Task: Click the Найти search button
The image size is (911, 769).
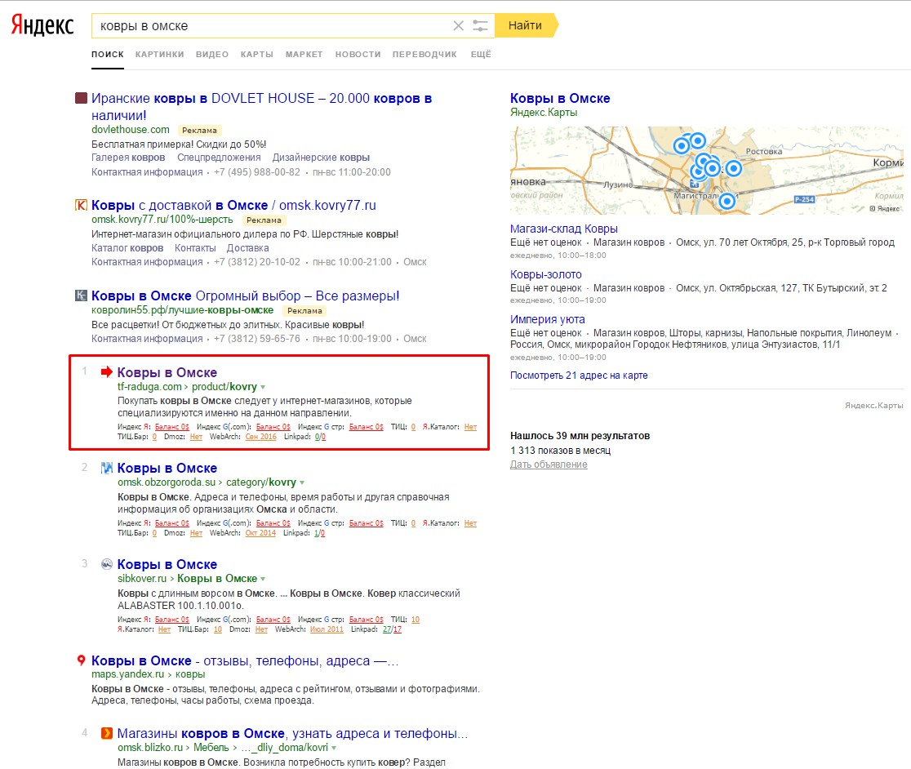Action: pyautogui.click(x=525, y=25)
